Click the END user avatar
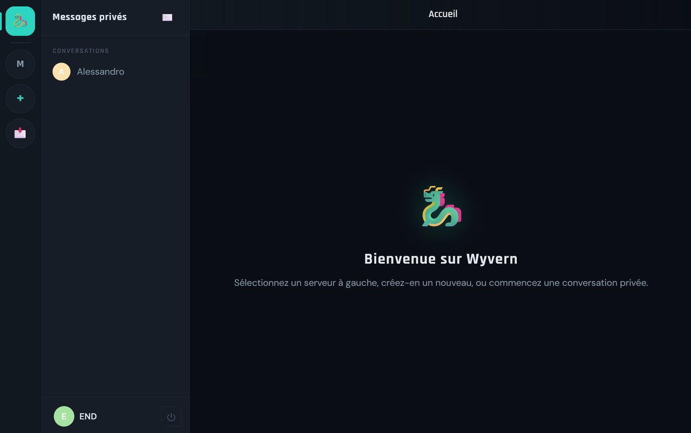Screen dimensions: 691x433 pos(64,416)
